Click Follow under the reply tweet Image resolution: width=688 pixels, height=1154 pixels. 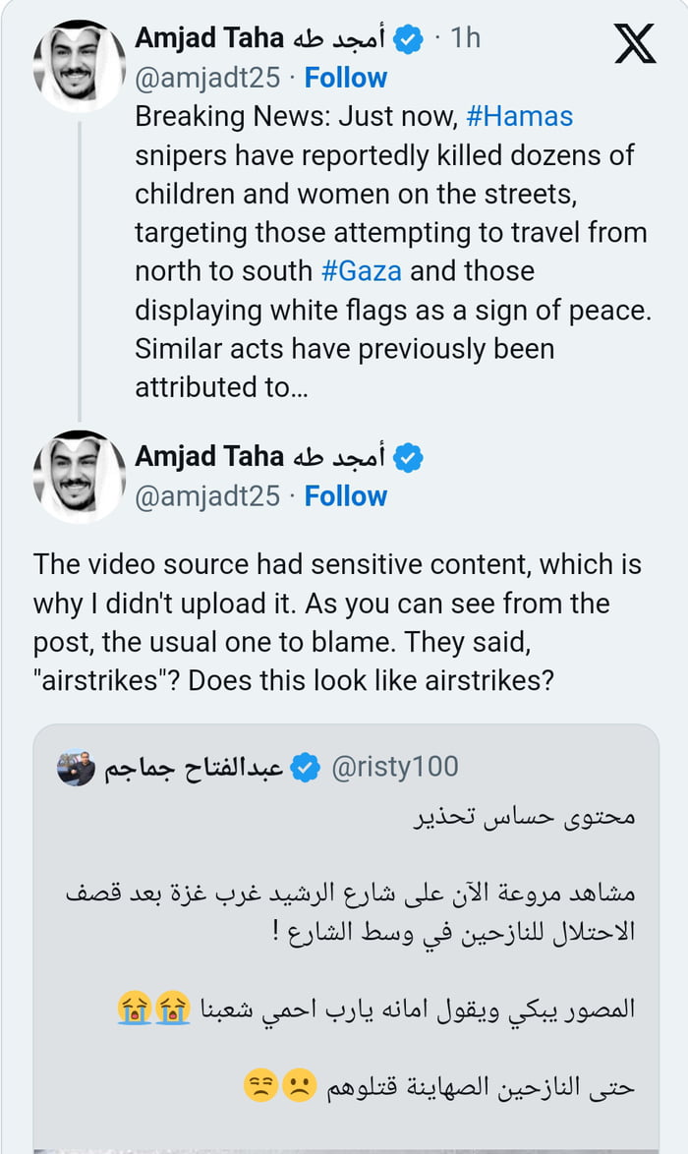click(344, 496)
